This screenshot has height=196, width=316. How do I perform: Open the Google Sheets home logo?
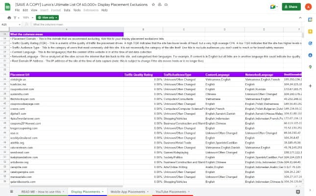[7, 7]
